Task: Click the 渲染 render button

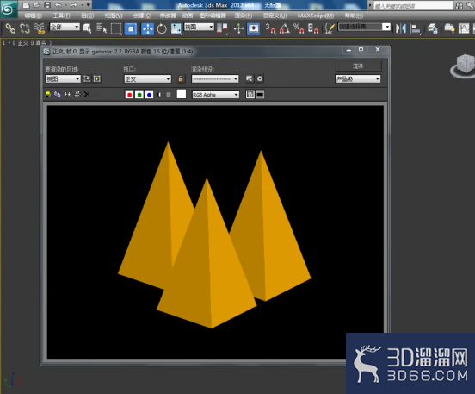Action: point(358,66)
